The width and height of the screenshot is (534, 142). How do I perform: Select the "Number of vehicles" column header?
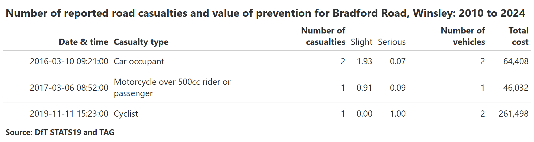point(463,36)
